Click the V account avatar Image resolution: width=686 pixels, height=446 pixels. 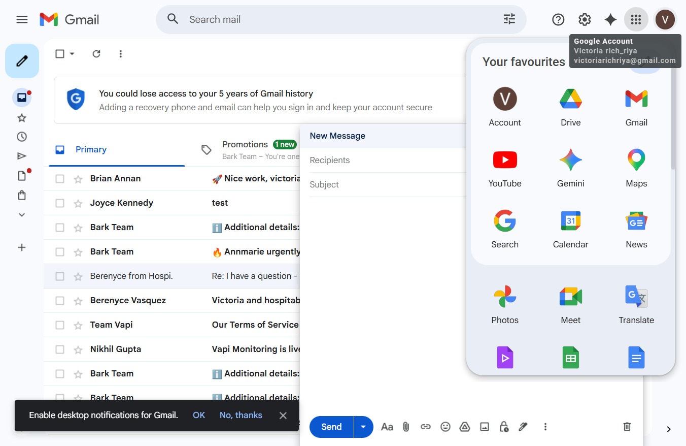pos(665,20)
